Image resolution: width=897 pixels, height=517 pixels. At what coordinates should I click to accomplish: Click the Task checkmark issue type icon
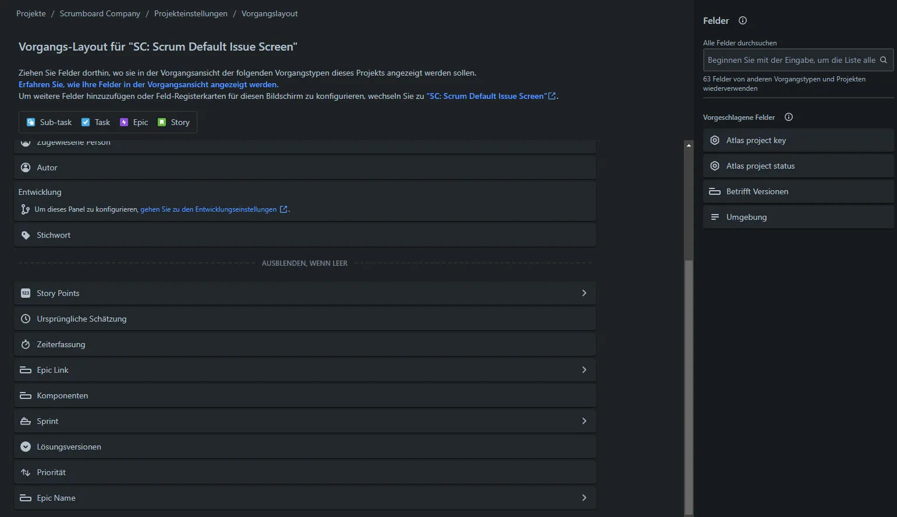point(86,122)
